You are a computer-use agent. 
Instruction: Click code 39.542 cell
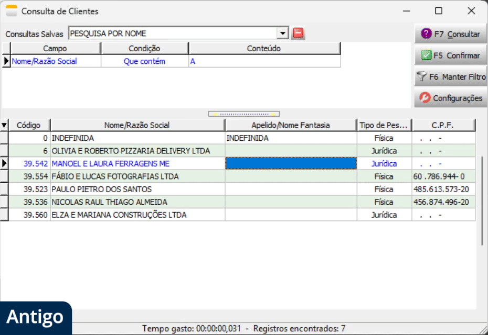coord(29,164)
